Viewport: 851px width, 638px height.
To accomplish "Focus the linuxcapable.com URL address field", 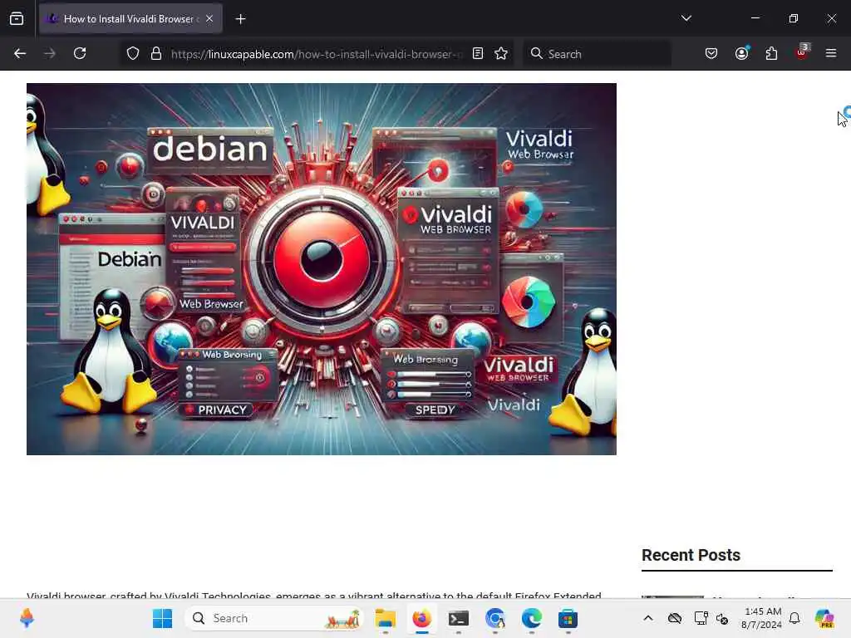I will [x=317, y=54].
